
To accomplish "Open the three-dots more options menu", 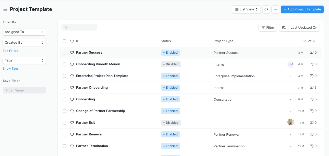I will point(275,9).
